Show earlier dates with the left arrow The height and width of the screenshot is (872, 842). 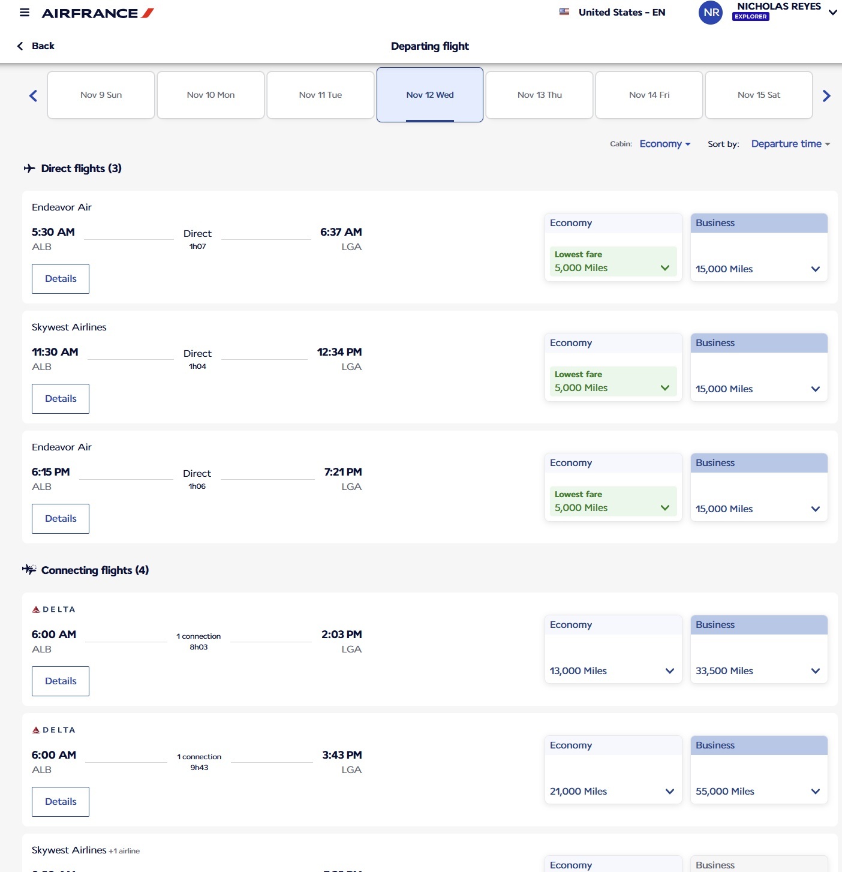point(33,95)
